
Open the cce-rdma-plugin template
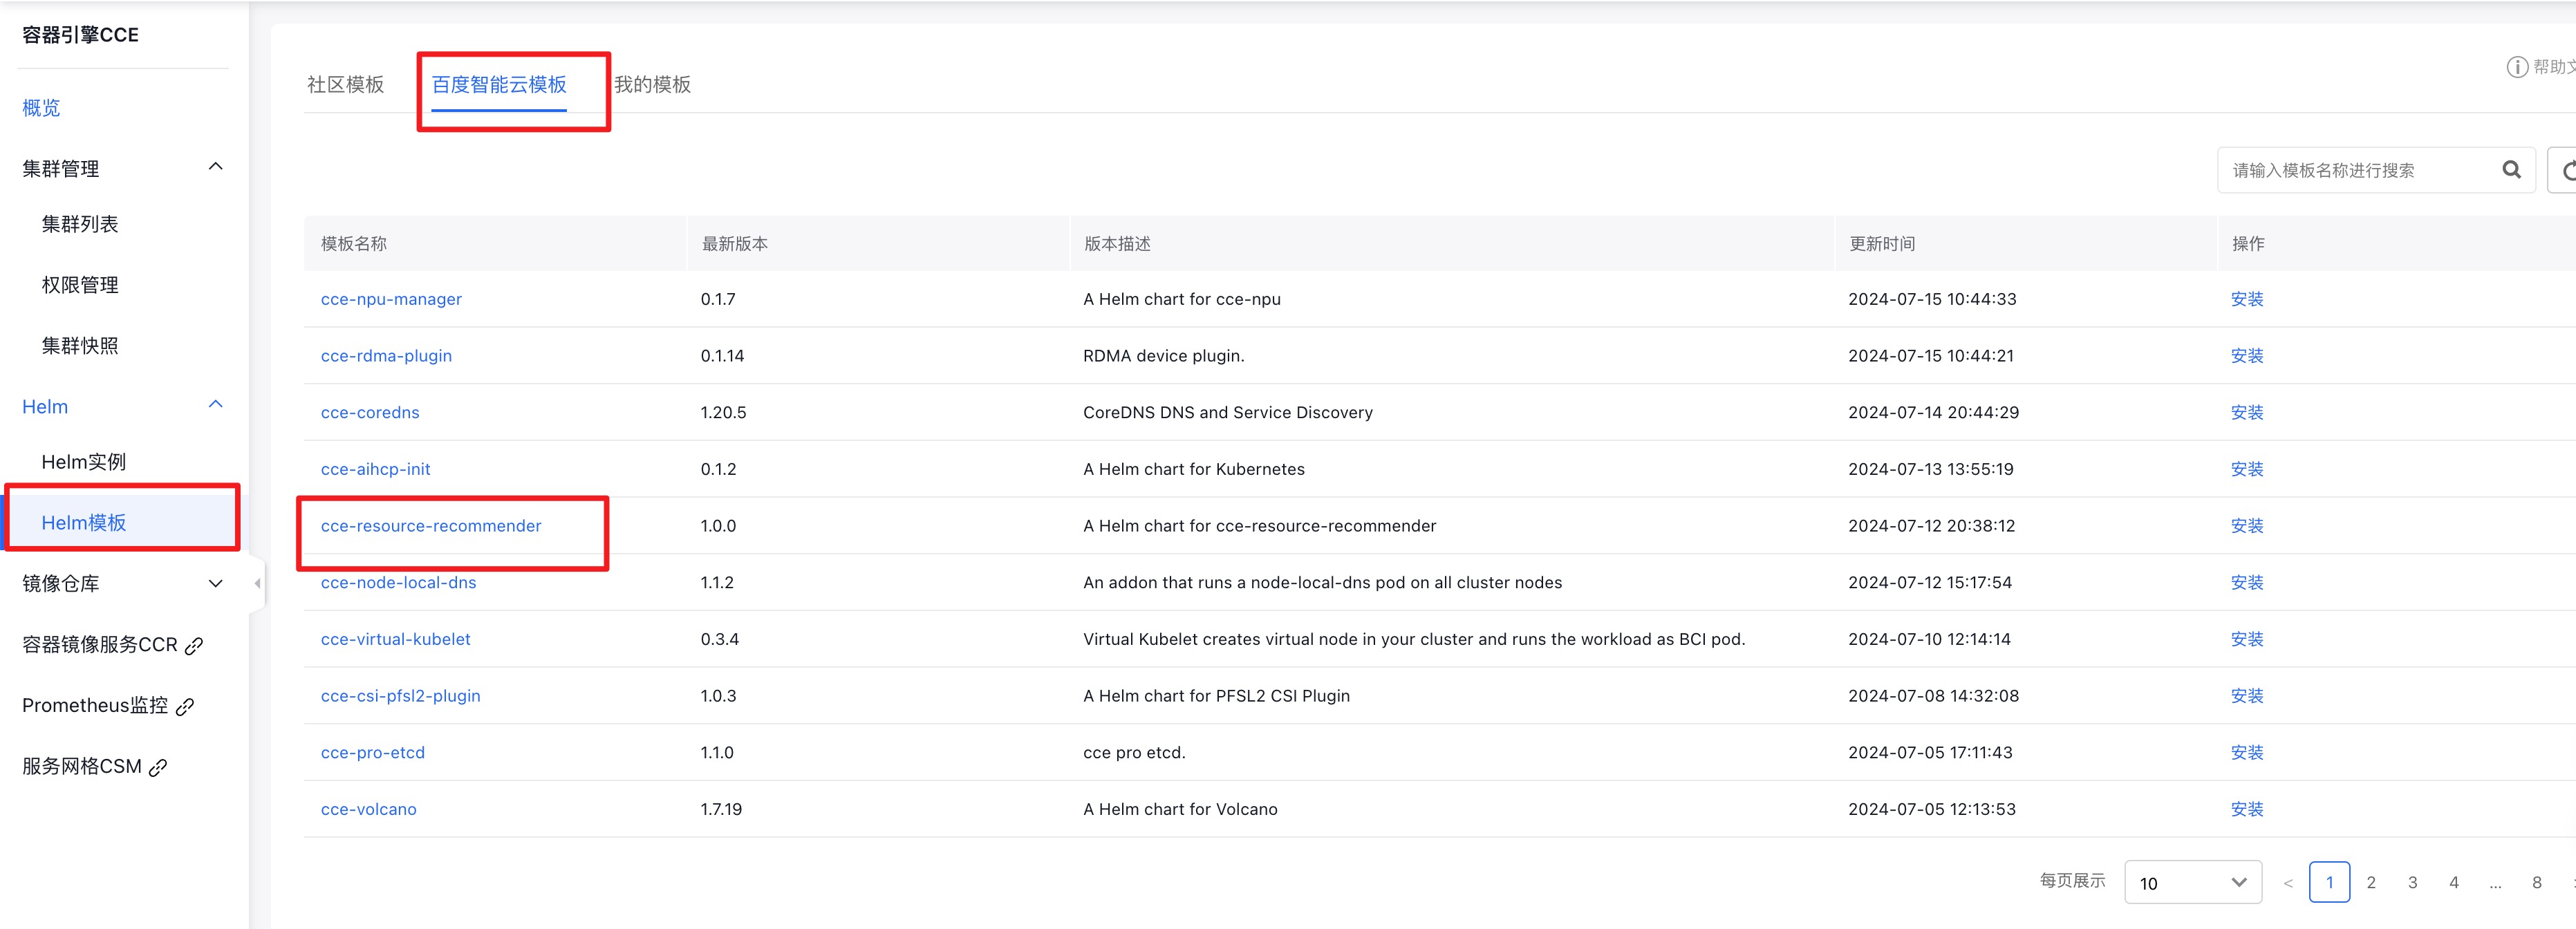[386, 356]
